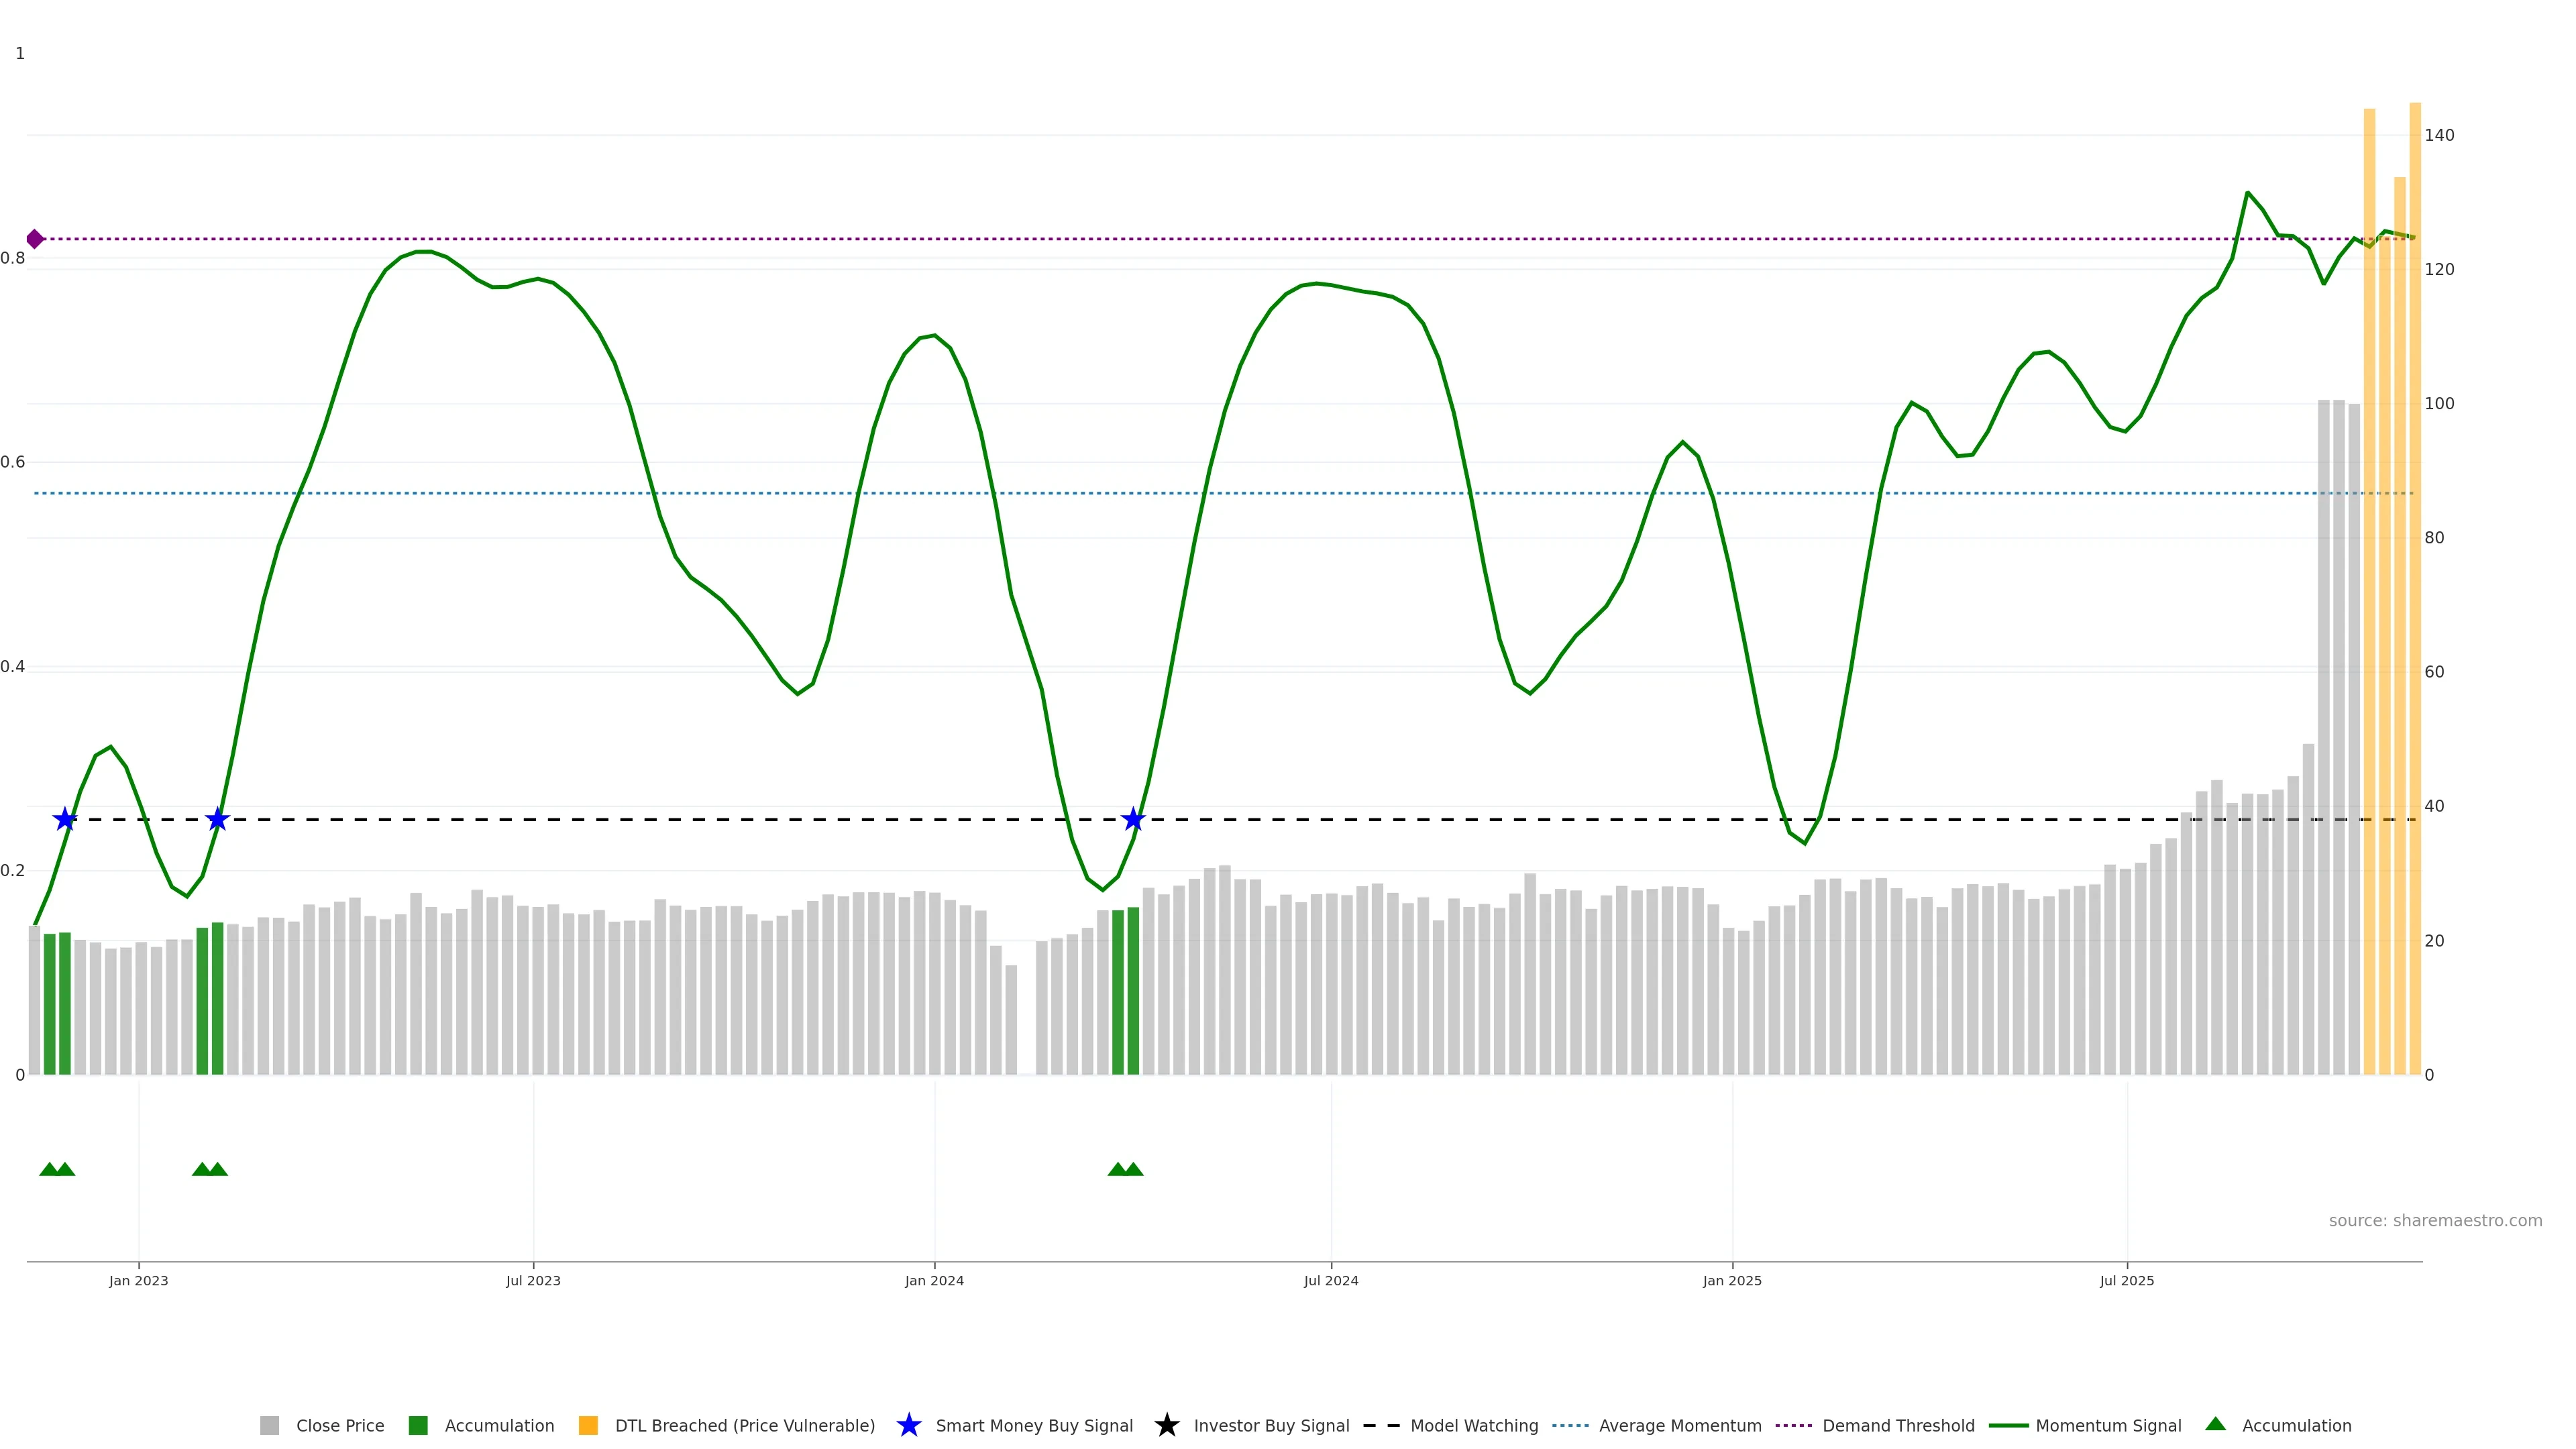Screen dimensions: 2576x1449
Task: Toggle the Average Momentum series in the legend
Action: click(1680, 1426)
